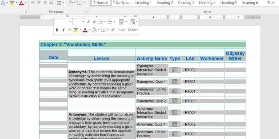Expand the line spacing dropdown in the ribbon

click(x=63, y=3)
